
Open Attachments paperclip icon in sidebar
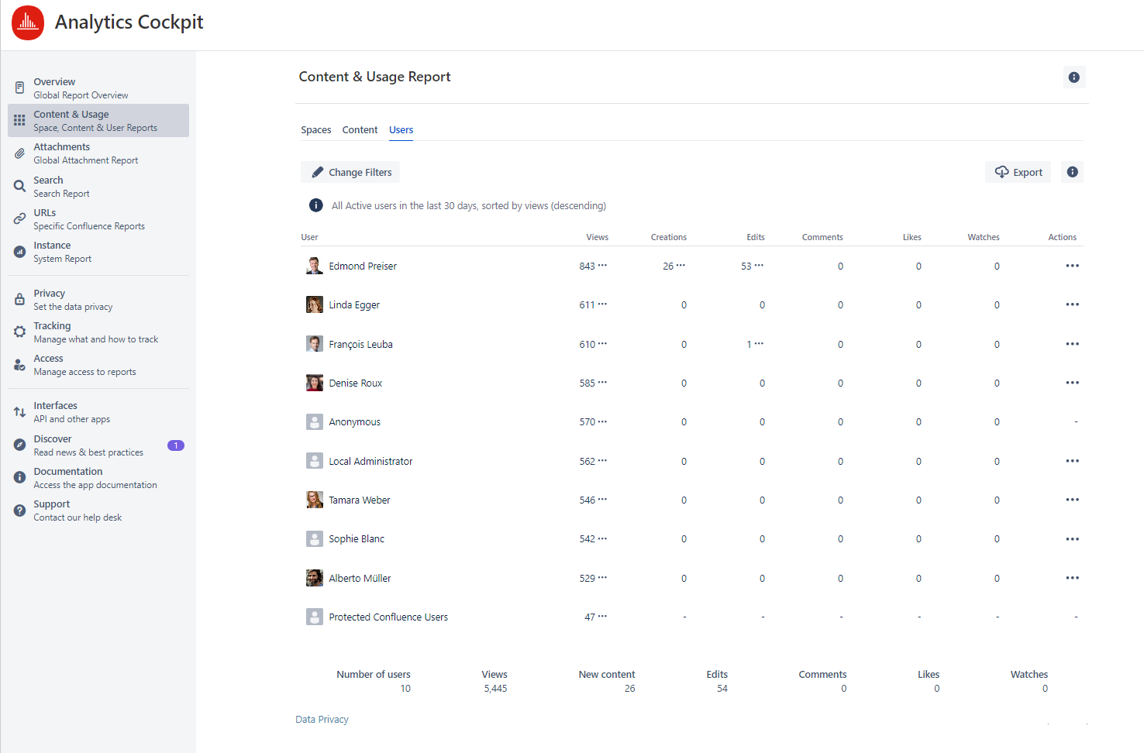20,153
